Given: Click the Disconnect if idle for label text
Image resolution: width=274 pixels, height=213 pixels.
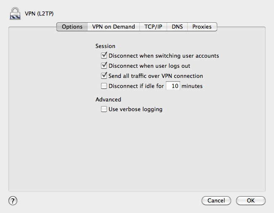Looking at the screenshot, I should (x=136, y=86).
